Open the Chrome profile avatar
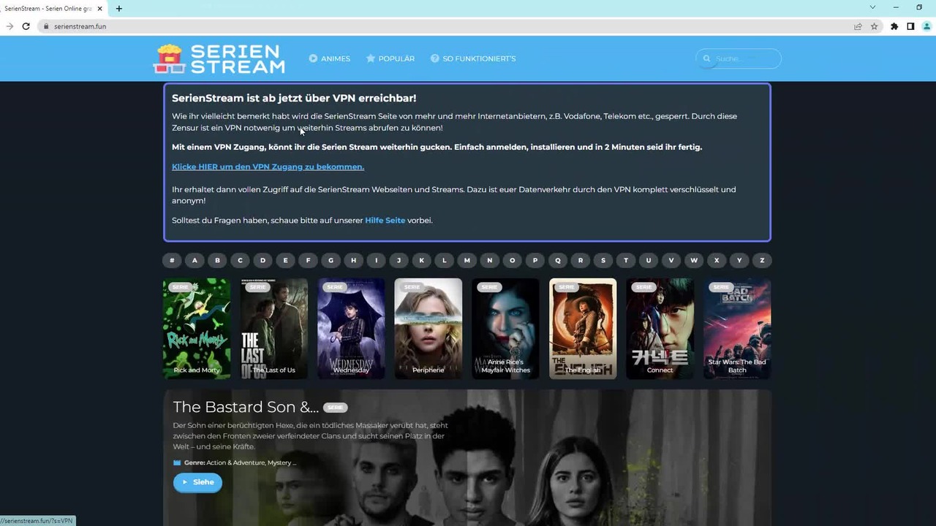 (926, 26)
